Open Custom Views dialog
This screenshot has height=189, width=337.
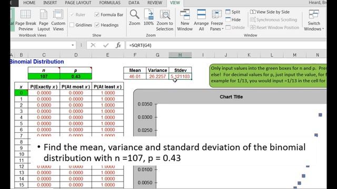click(58, 20)
